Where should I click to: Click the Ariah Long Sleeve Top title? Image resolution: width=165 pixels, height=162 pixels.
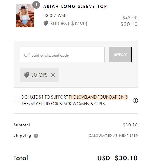[75, 6]
